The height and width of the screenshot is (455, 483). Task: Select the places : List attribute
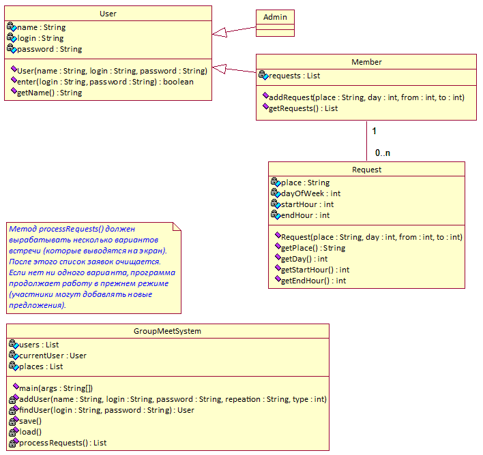[x=41, y=366]
